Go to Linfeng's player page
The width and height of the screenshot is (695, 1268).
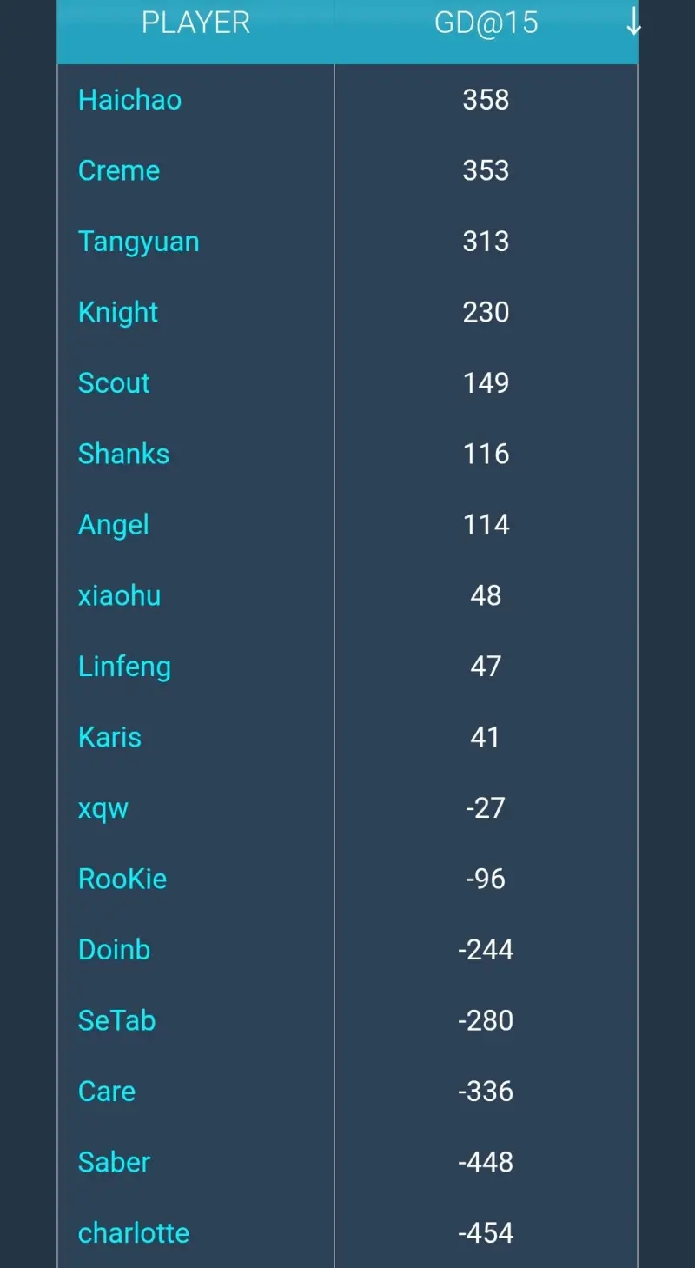coord(124,667)
